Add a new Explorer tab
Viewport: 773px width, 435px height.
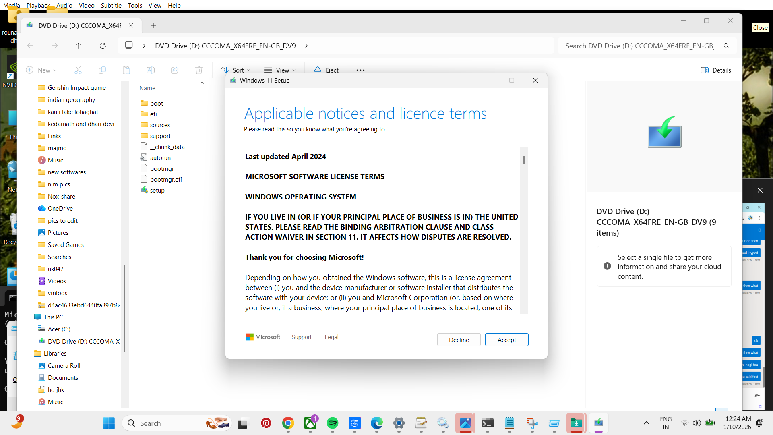point(153,26)
